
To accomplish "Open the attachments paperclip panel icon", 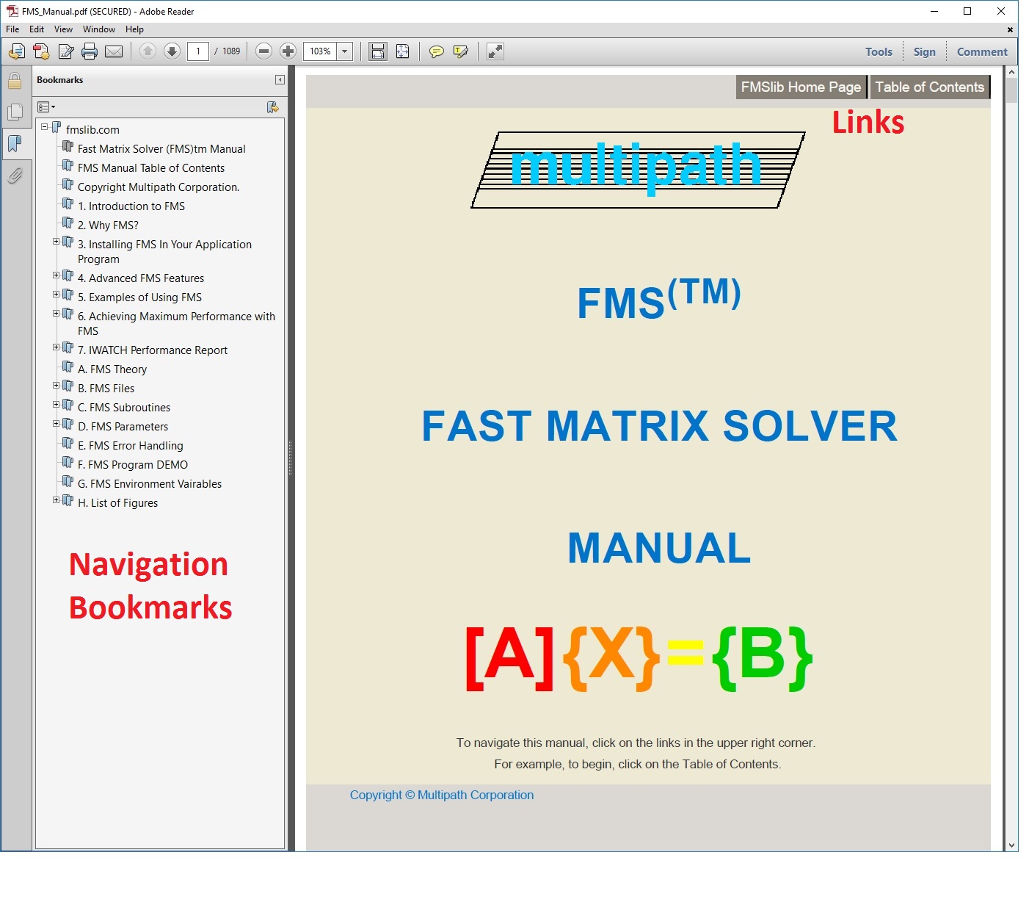I will pos(15,176).
